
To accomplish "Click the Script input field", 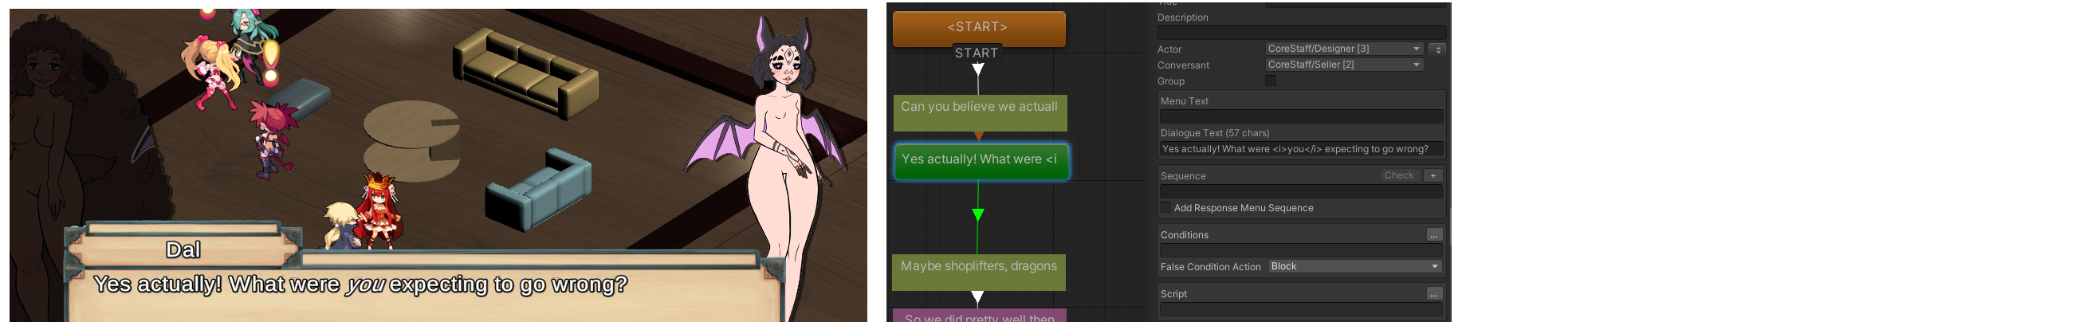I will tap(1301, 310).
